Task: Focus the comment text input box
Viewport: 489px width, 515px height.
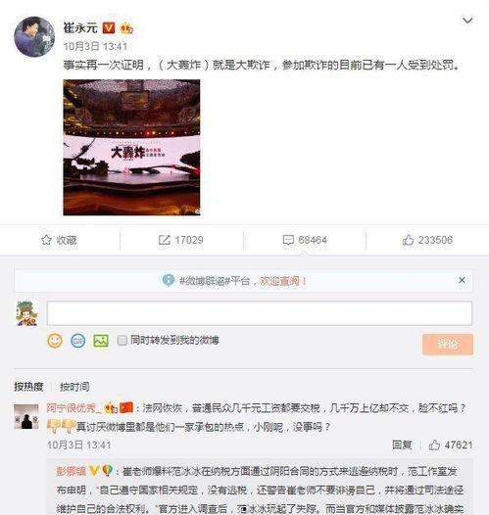Action: coord(260,313)
